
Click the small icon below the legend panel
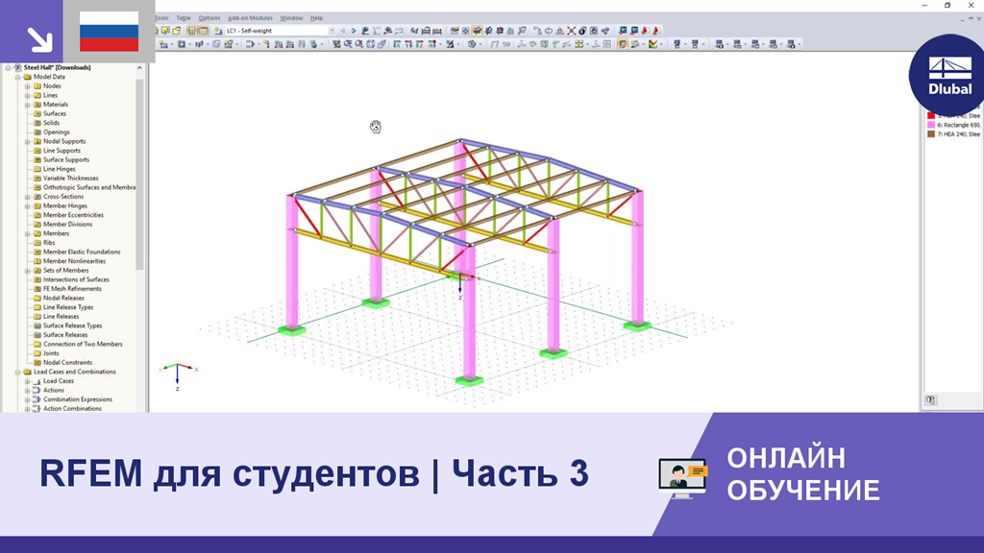(x=930, y=399)
